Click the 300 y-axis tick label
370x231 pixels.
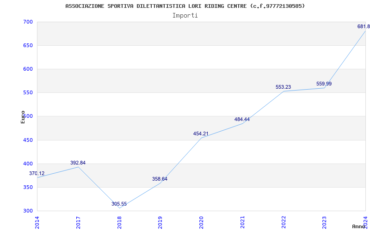click(x=28, y=211)
